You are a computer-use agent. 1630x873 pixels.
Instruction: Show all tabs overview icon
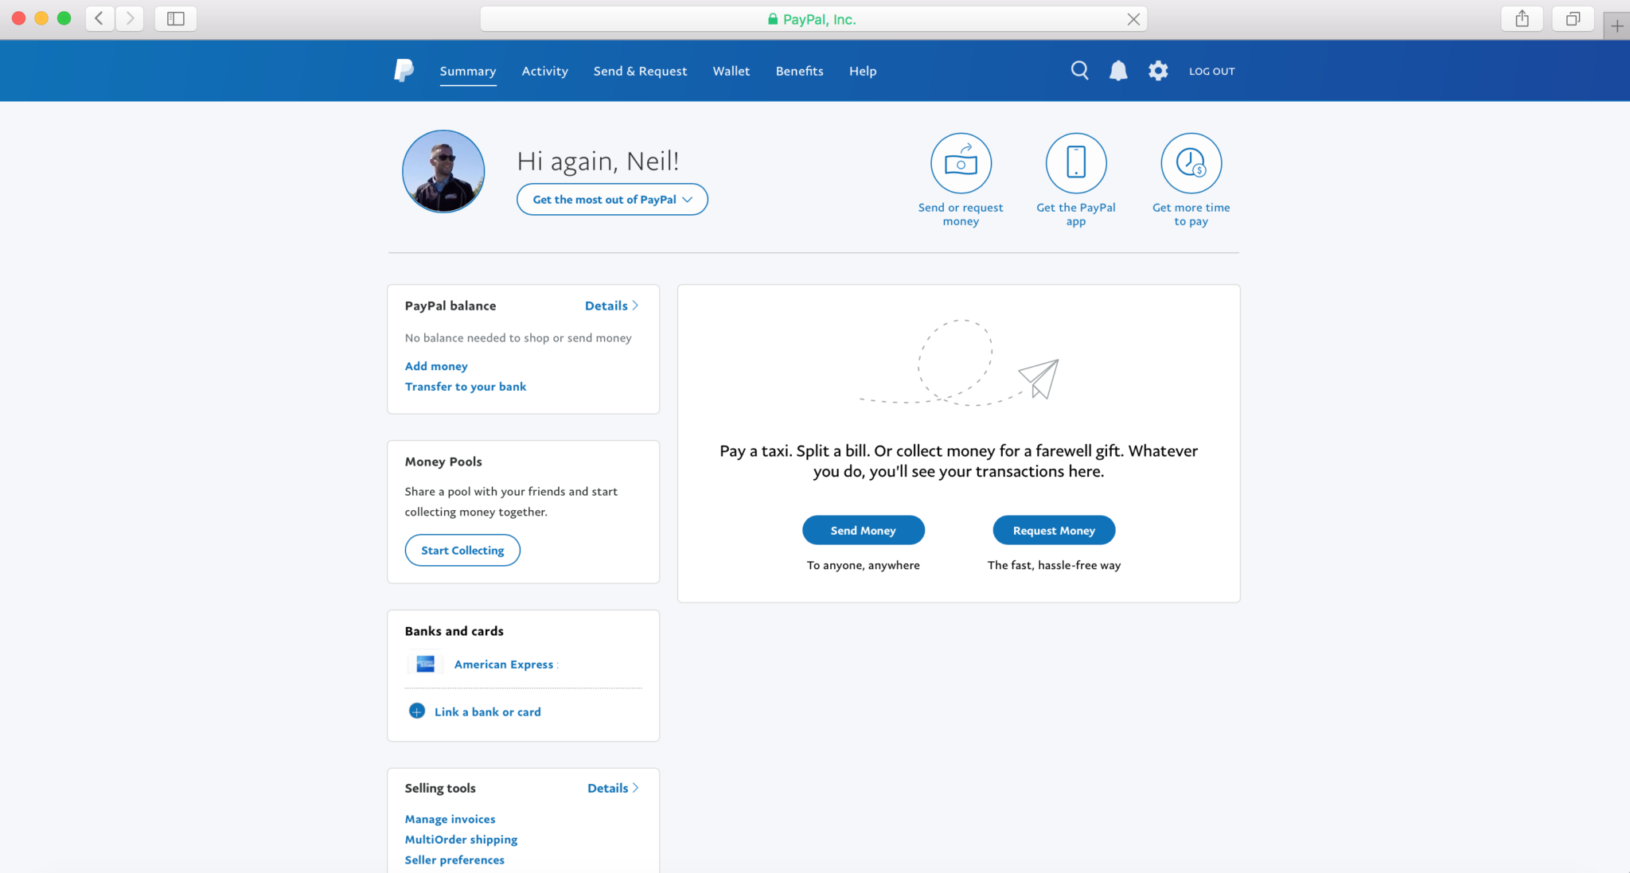[x=1573, y=18]
